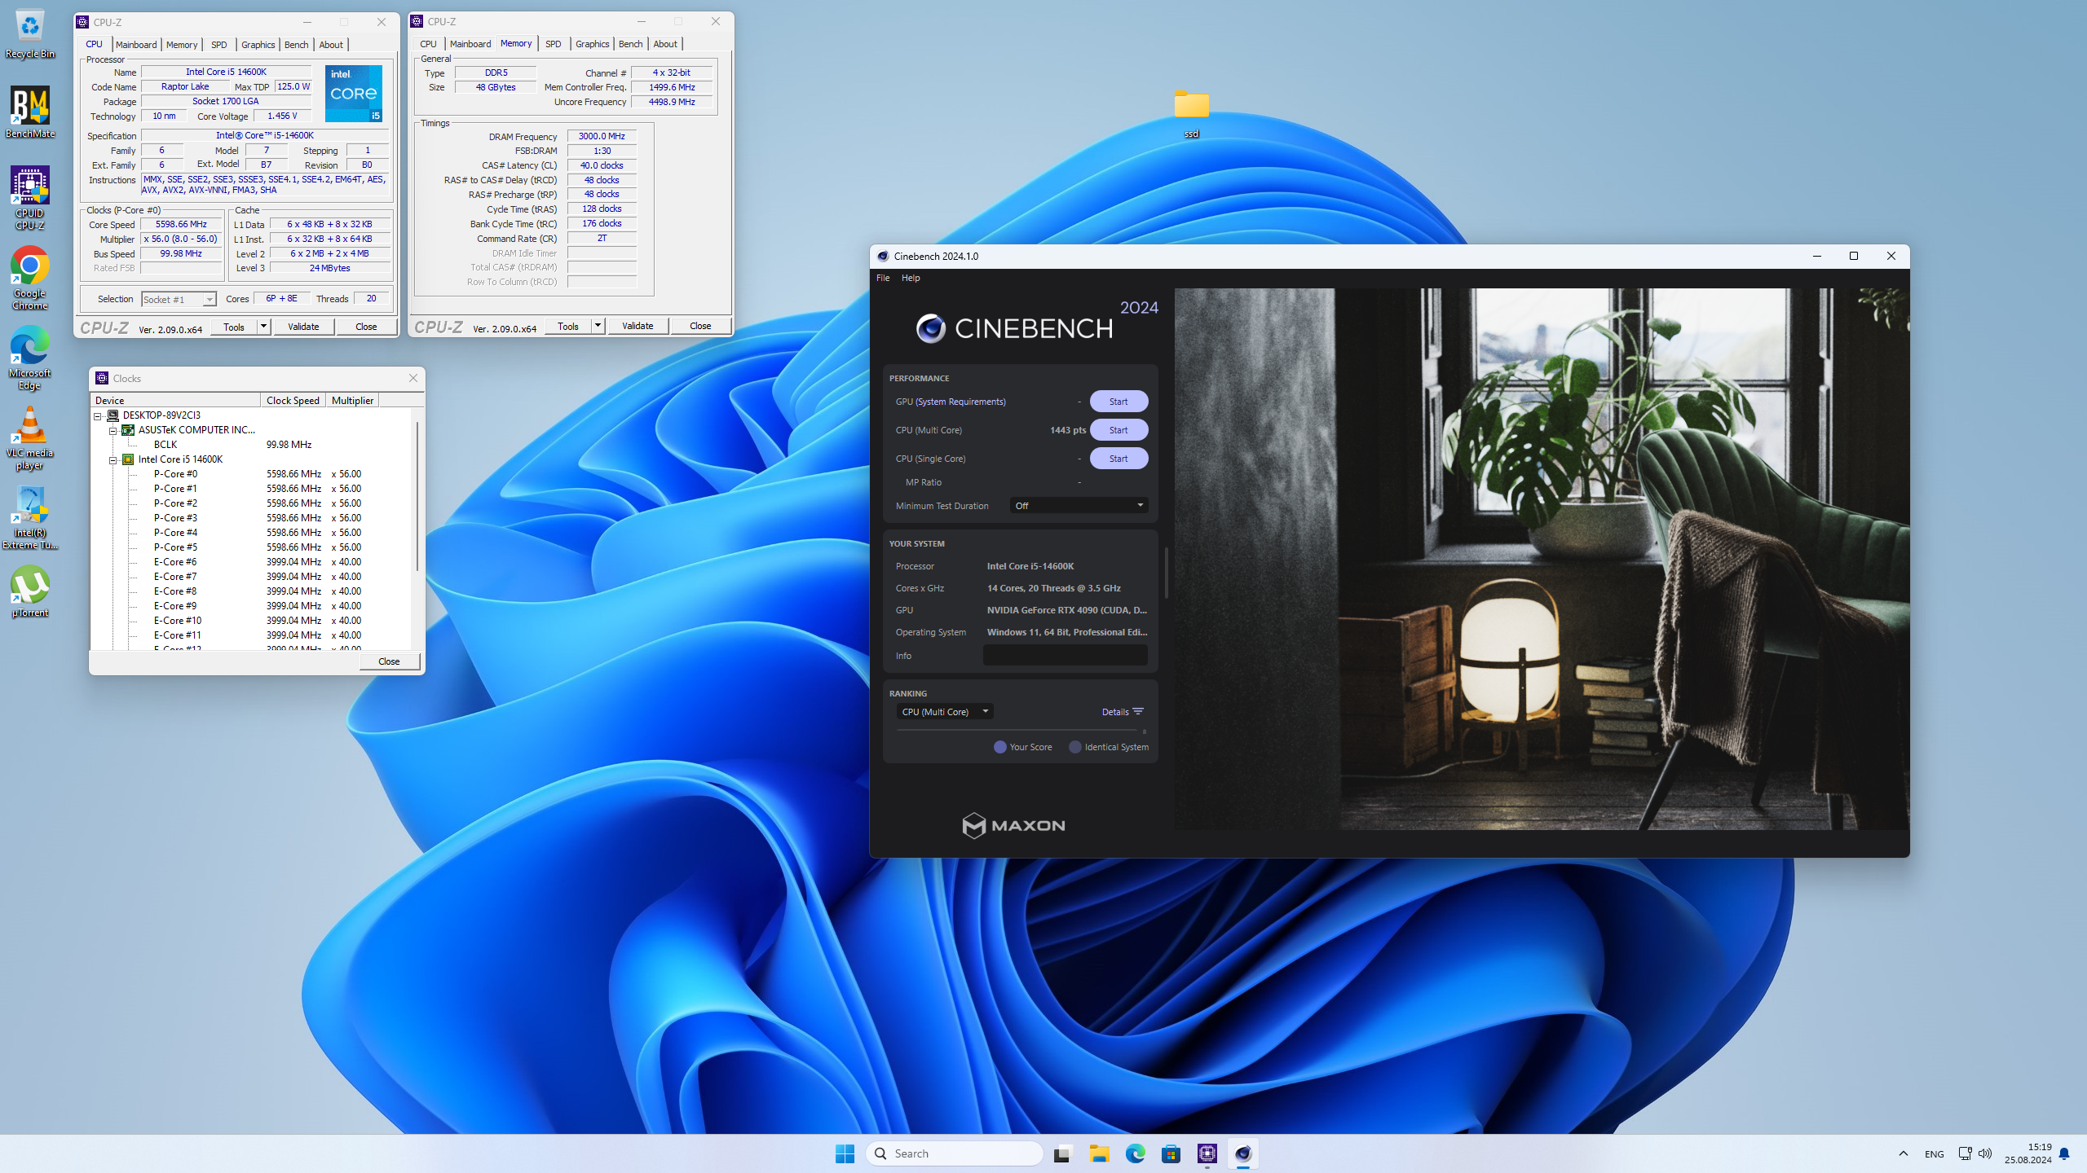Open File Explorer from the taskbar
This screenshot has width=2087, height=1173.
[x=1099, y=1153]
